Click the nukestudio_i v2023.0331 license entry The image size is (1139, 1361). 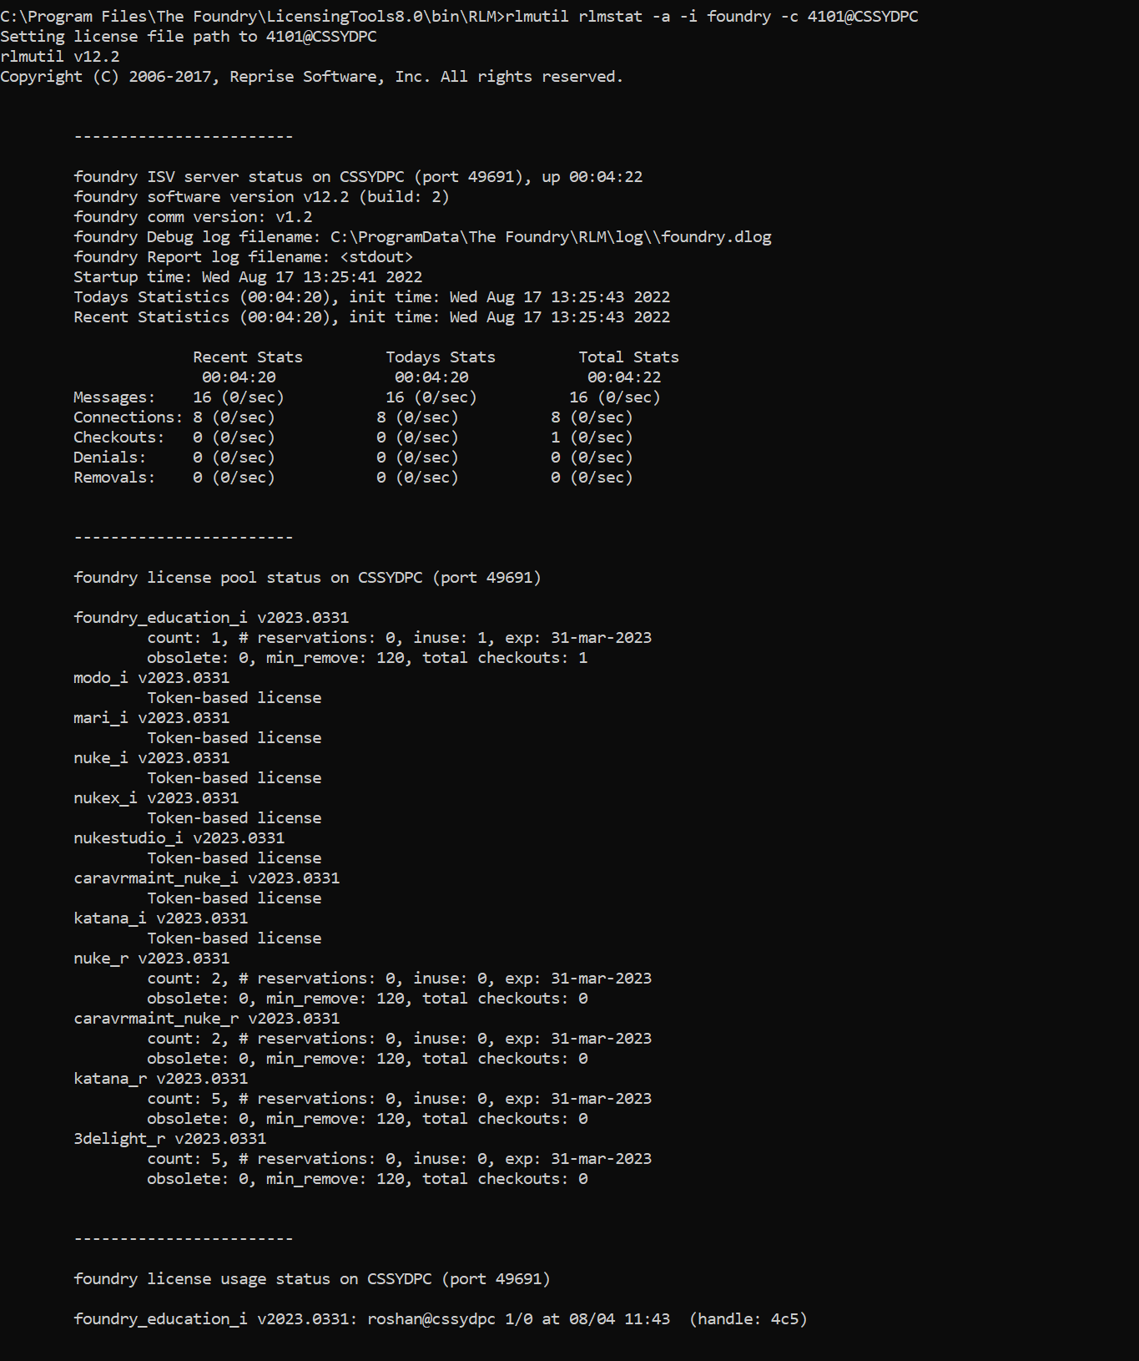pyautogui.click(x=179, y=838)
